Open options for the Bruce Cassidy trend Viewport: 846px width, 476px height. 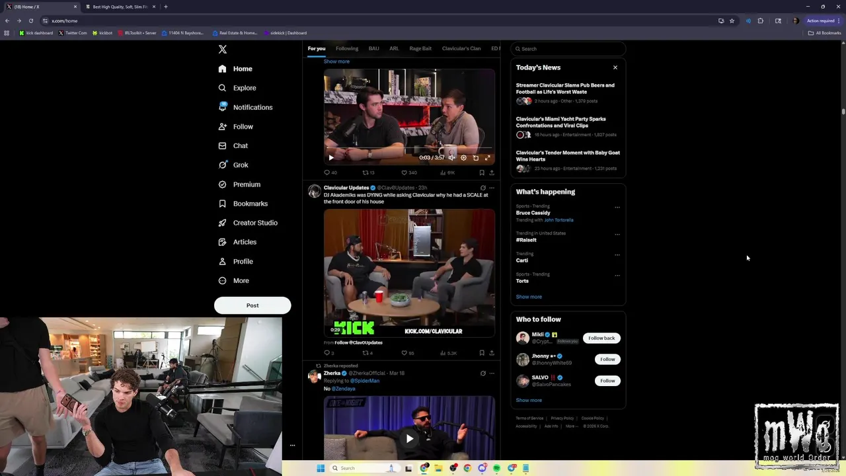617,208
